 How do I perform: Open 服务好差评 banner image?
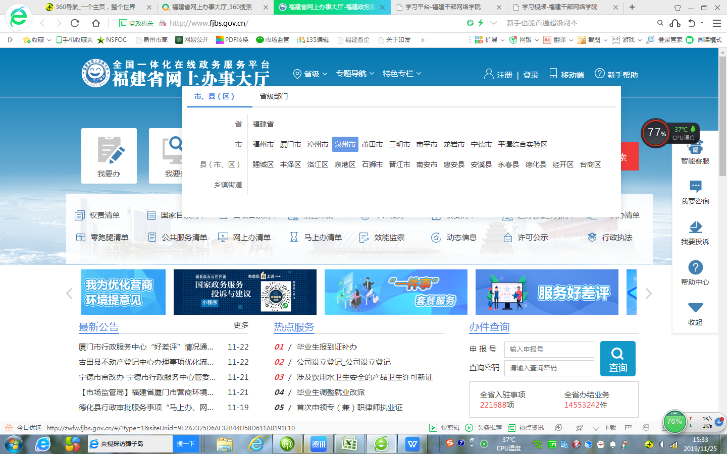[x=547, y=292]
